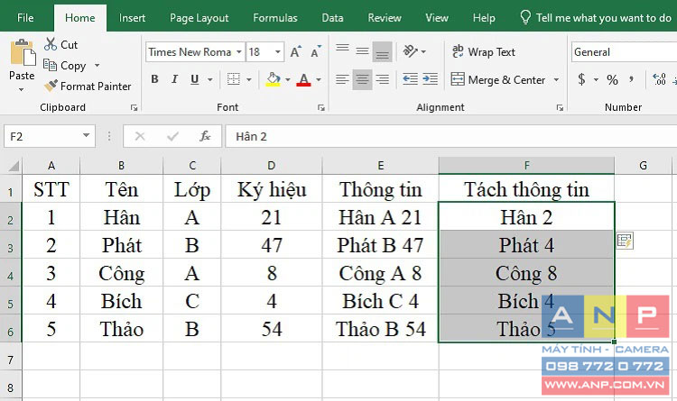Click the Insert Function fx icon
The width and height of the screenshot is (677, 401).
click(x=205, y=136)
